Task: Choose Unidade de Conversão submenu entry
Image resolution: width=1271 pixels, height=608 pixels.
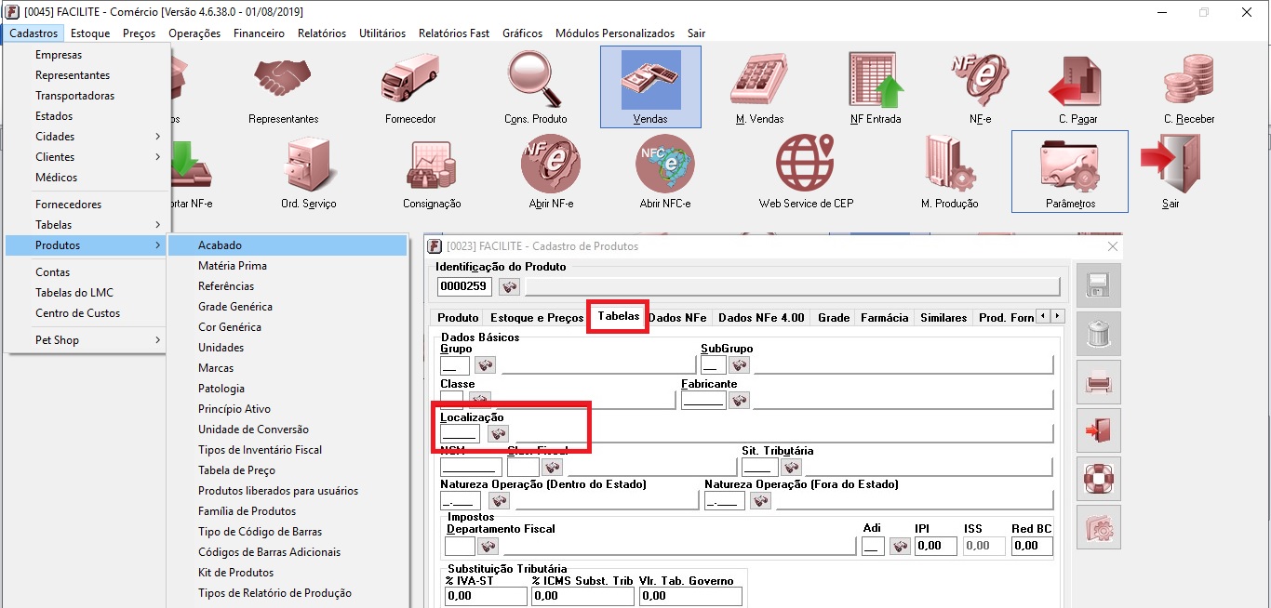Action: point(288,430)
